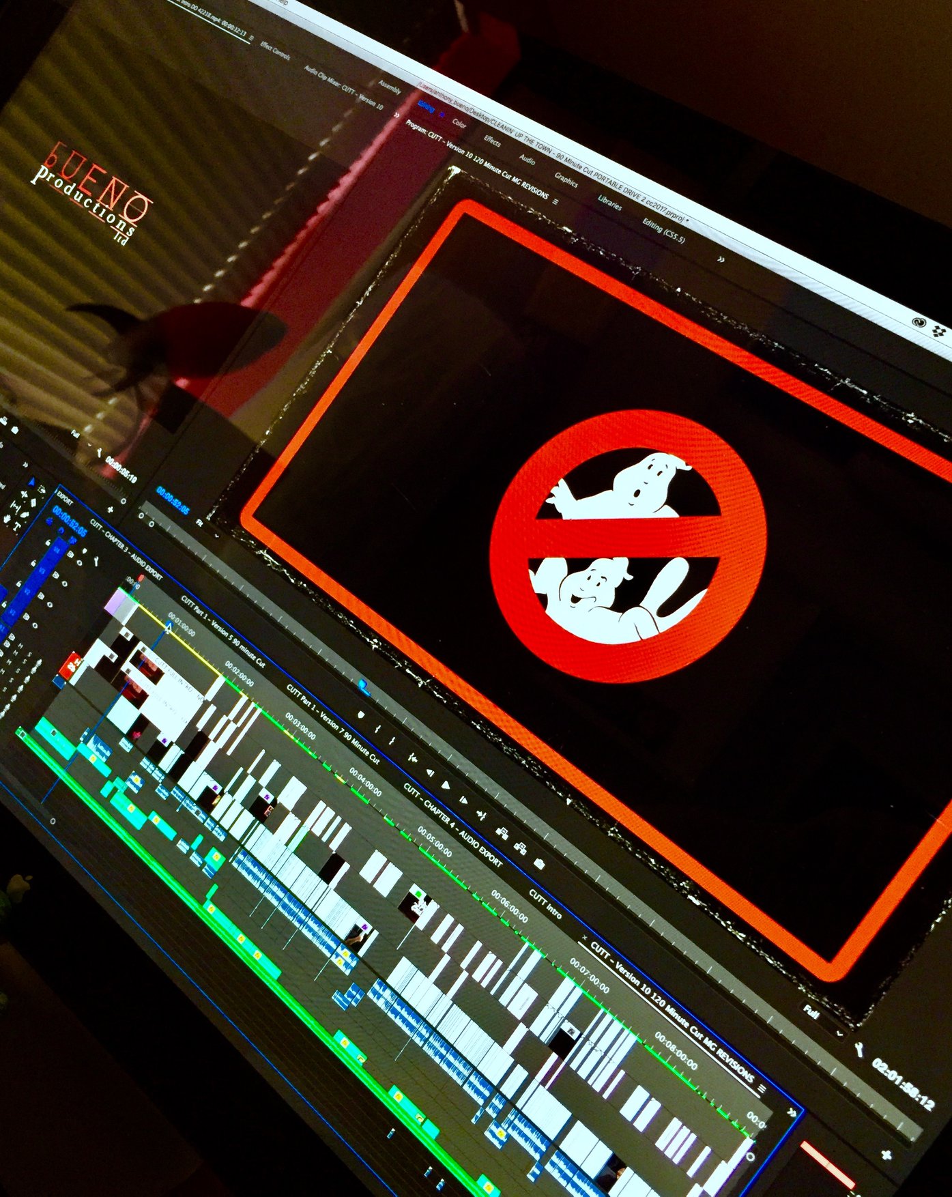952x1197 pixels.
Task: Click the Extract button icon
Action: (521, 848)
